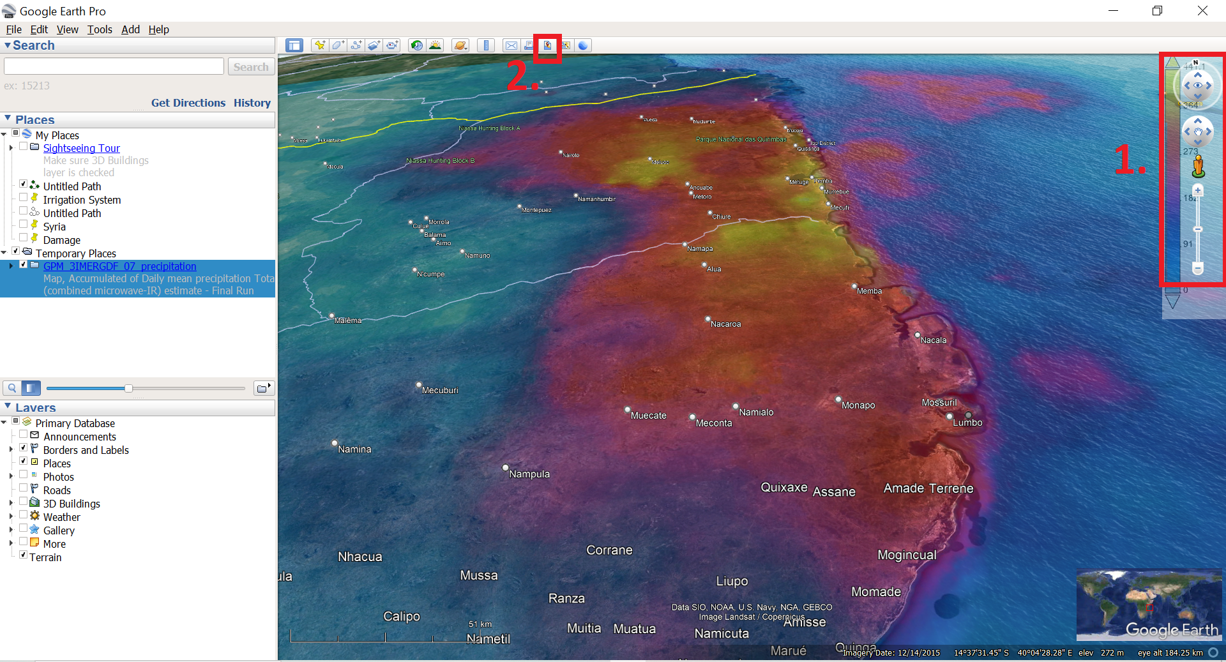The height and width of the screenshot is (662, 1226).
Task: Open the Edit menu
Action: click(x=39, y=29)
